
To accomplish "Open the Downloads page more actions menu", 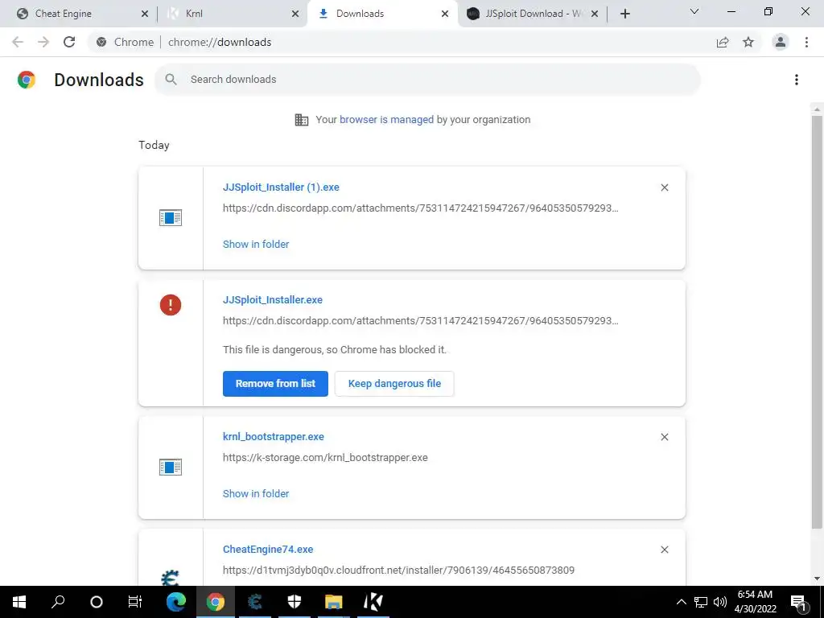I will coord(797,80).
